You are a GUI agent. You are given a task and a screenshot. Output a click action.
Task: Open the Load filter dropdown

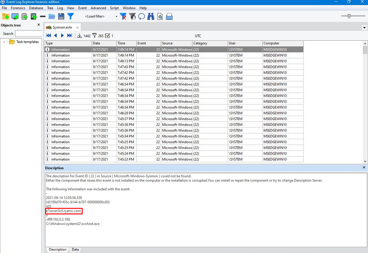[116, 17]
